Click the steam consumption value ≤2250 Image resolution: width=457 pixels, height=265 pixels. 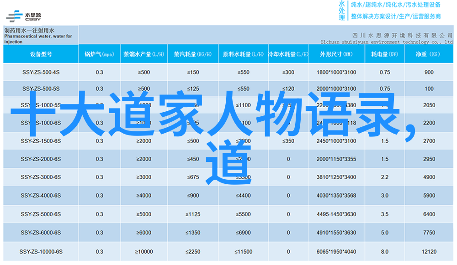[x=193, y=252]
